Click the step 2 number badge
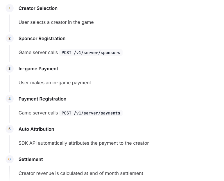 (x=10, y=38)
